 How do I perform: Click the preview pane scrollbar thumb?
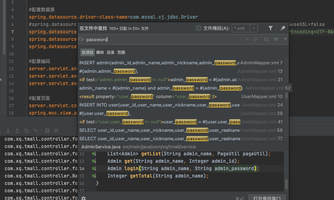pyautogui.click(x=286, y=184)
